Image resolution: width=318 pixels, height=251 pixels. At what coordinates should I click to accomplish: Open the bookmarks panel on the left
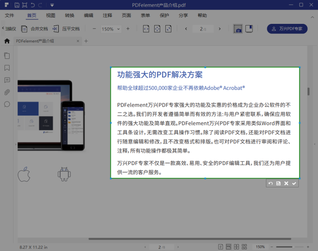click(7, 68)
